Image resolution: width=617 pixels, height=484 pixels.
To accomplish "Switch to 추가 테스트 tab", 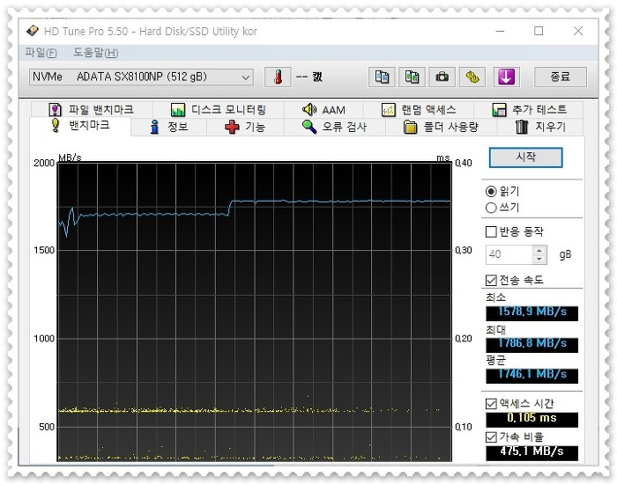I will coord(529,110).
